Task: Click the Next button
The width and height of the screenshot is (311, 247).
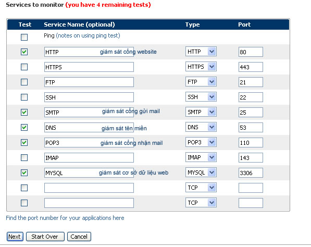Action: 15,237
